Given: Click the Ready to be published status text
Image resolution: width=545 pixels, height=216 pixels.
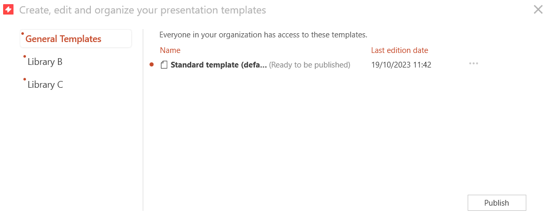Looking at the screenshot, I should point(309,65).
